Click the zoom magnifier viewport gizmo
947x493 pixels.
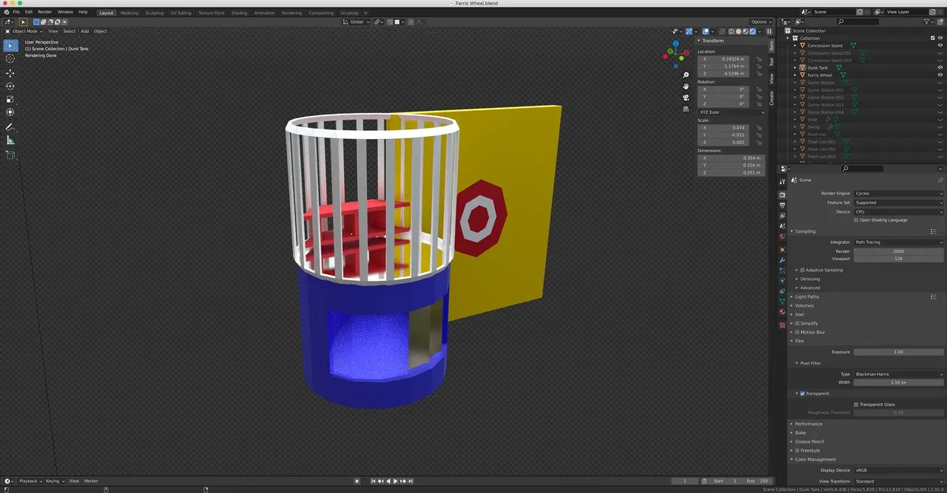click(686, 75)
